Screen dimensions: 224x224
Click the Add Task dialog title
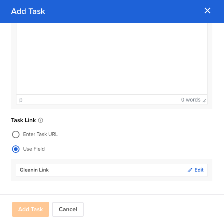coord(28,11)
